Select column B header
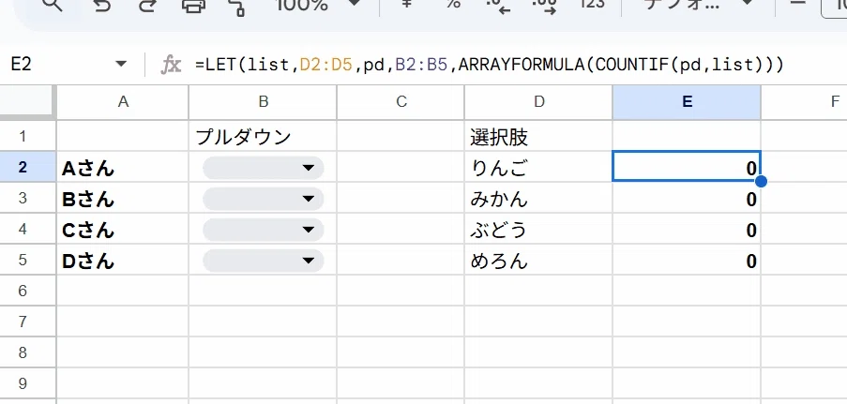 [x=263, y=101]
